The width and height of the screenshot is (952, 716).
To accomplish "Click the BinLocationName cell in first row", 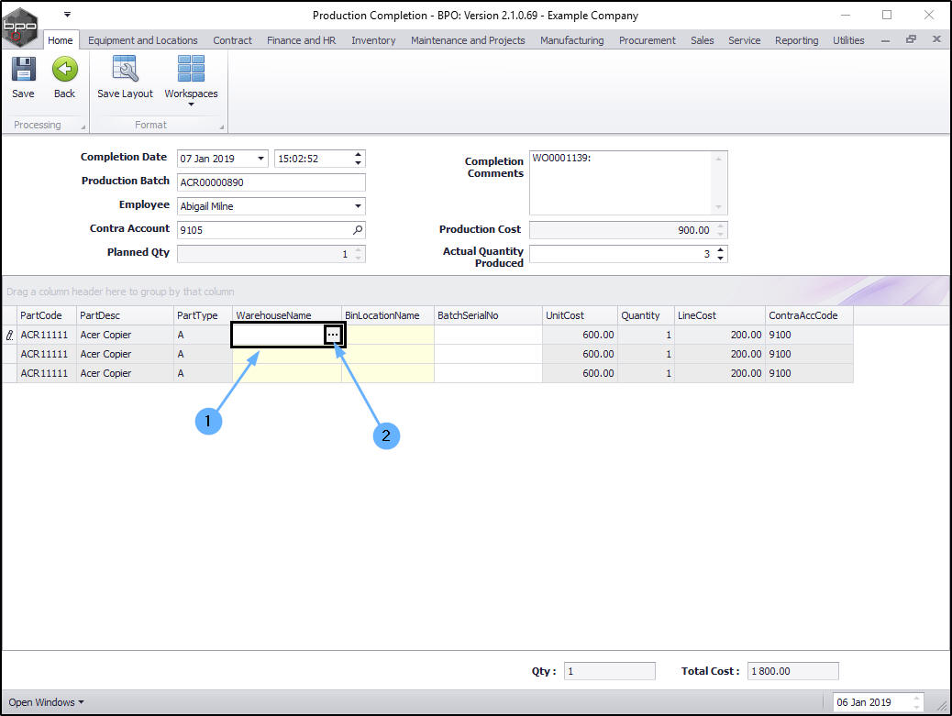I will click(x=387, y=335).
